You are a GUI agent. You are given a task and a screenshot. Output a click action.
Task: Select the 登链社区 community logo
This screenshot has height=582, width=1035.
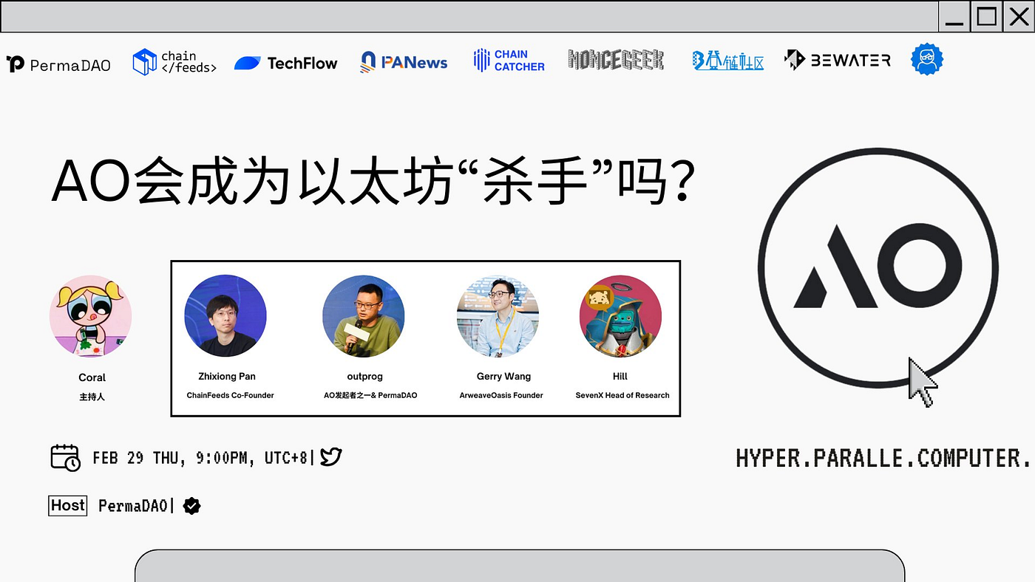tap(727, 61)
